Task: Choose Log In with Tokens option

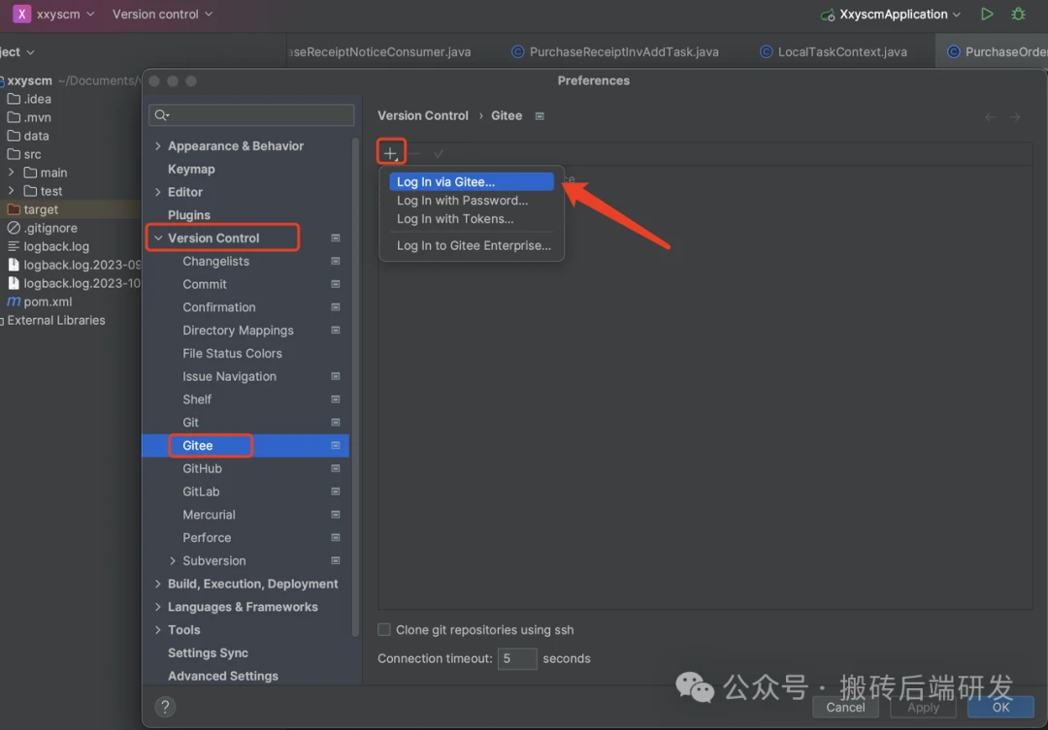Action: click(x=472, y=218)
